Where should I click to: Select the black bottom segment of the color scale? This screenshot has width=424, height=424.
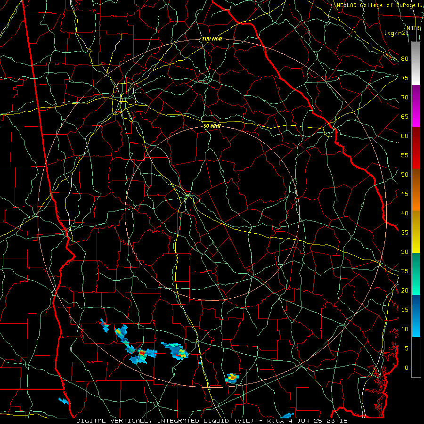pos(416,357)
